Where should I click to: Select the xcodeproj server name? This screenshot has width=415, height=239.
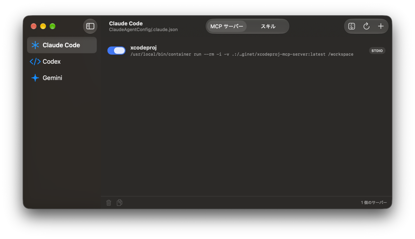[144, 47]
